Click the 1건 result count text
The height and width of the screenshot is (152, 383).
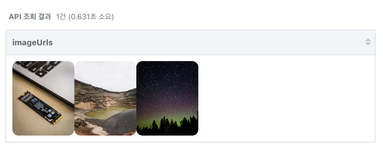(61, 17)
